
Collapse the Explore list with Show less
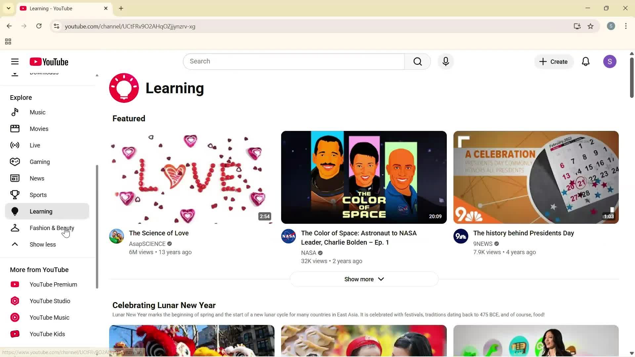[43, 244]
